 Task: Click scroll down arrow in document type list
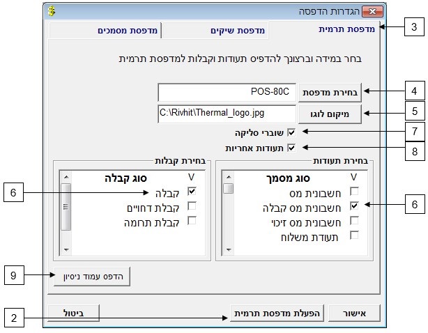[229, 249]
